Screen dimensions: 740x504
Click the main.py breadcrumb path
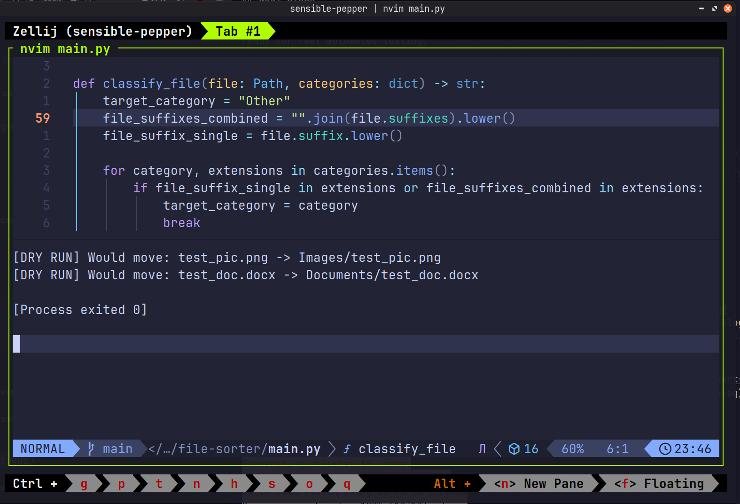[x=234, y=449]
